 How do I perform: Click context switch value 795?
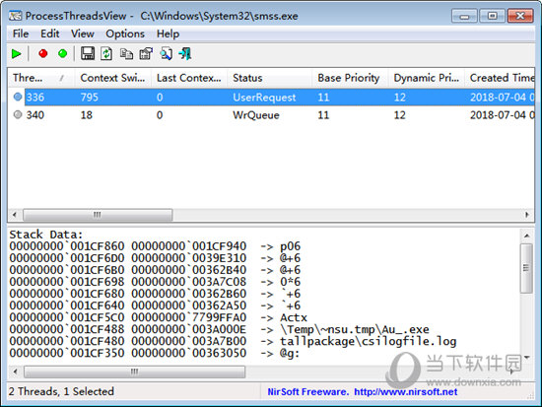90,98
